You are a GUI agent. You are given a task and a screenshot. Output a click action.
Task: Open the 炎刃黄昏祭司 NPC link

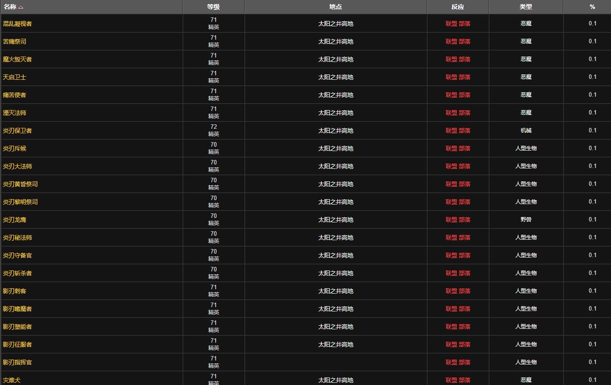tap(20, 184)
